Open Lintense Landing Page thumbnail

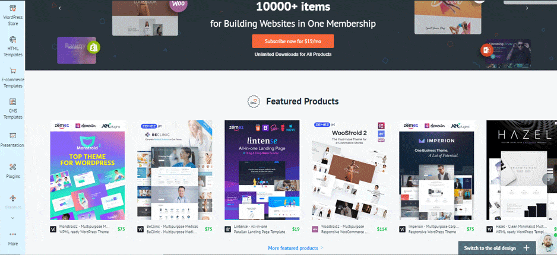coord(262,170)
